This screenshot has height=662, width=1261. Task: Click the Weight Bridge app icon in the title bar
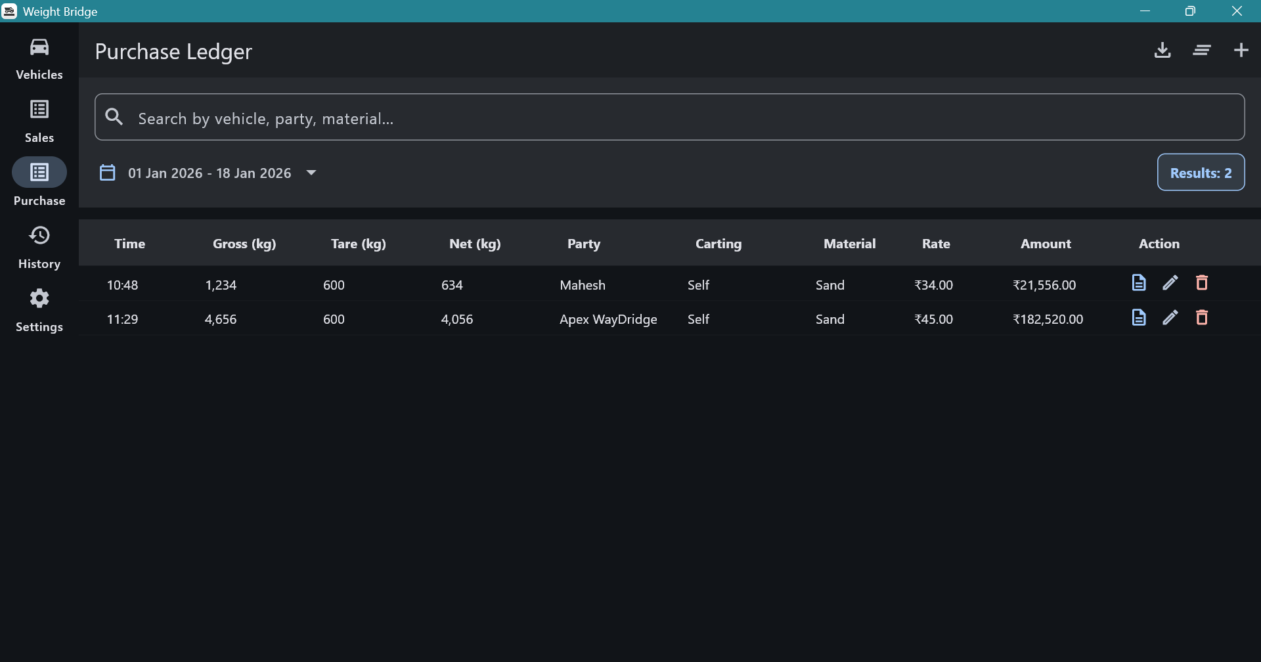click(x=9, y=11)
